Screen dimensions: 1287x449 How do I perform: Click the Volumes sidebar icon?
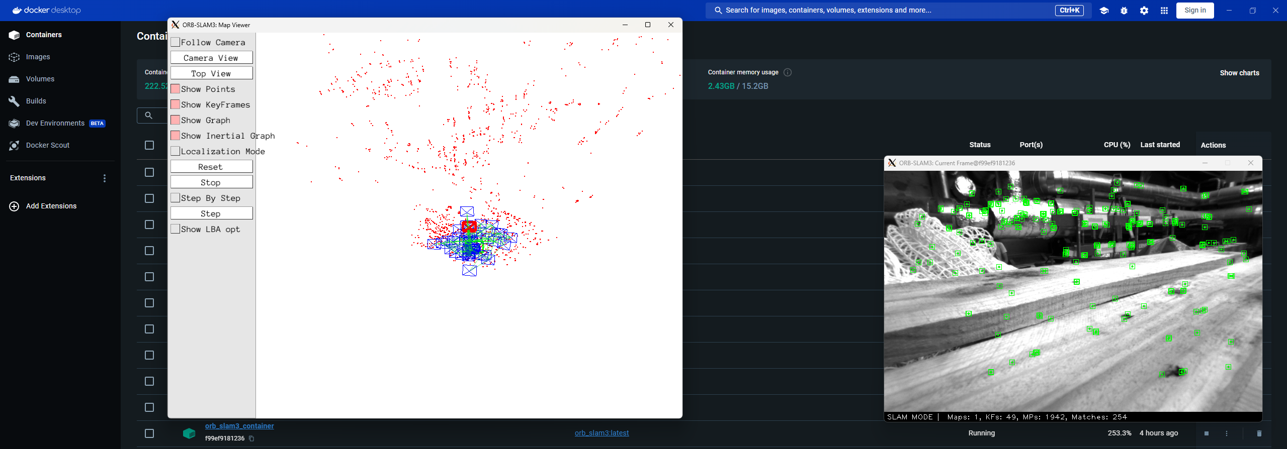[x=14, y=79]
